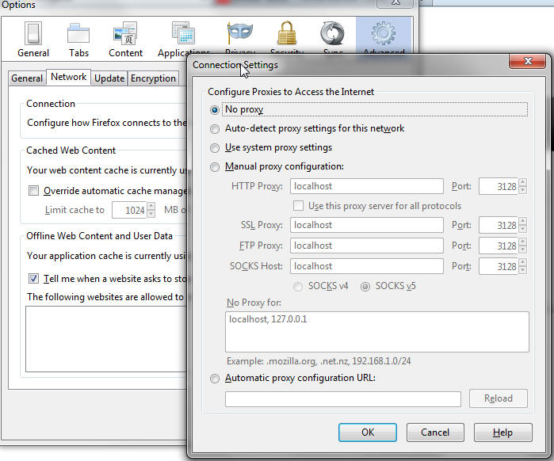Click the FTP Proxy port field

point(499,246)
